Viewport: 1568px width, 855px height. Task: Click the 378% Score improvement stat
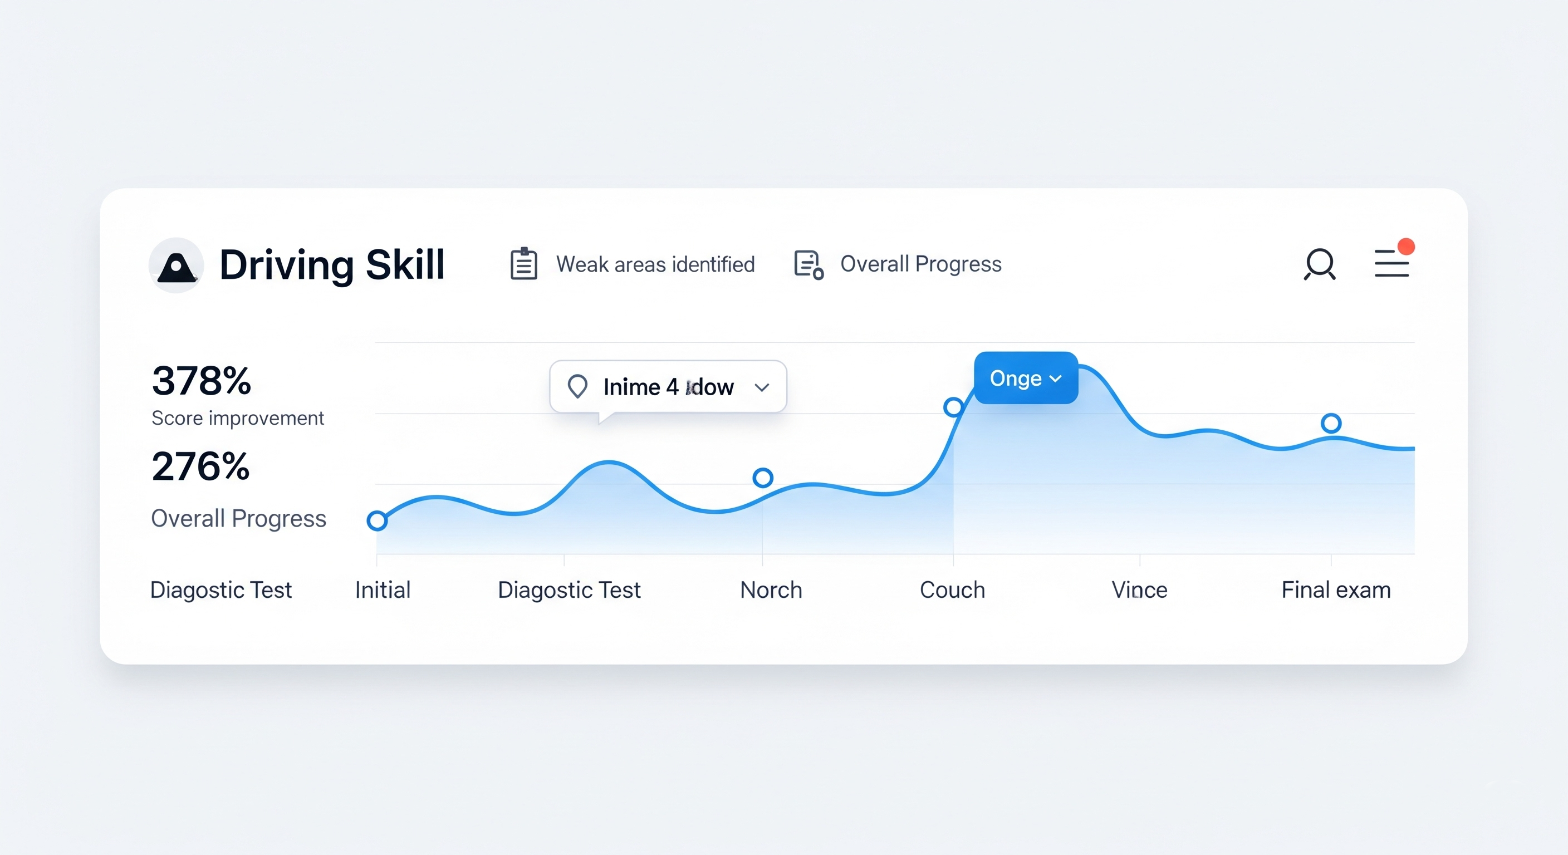pos(202,381)
